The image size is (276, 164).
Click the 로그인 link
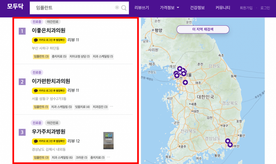(265, 8)
